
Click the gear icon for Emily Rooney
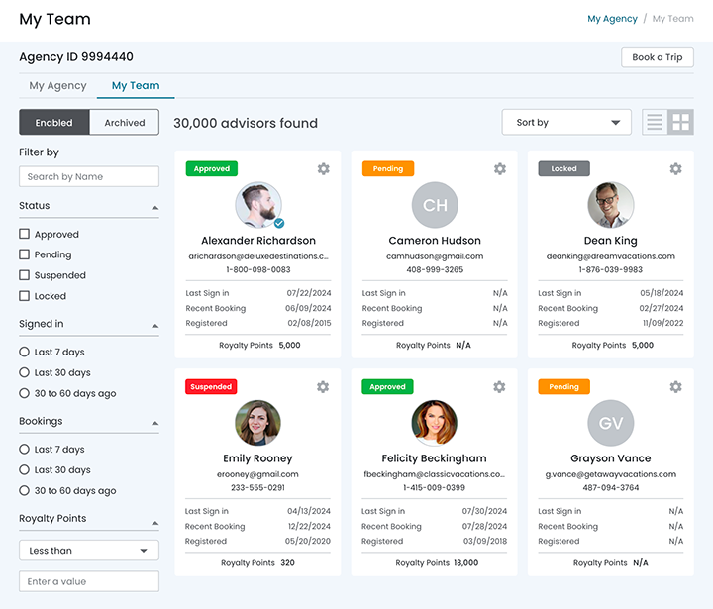click(x=323, y=387)
